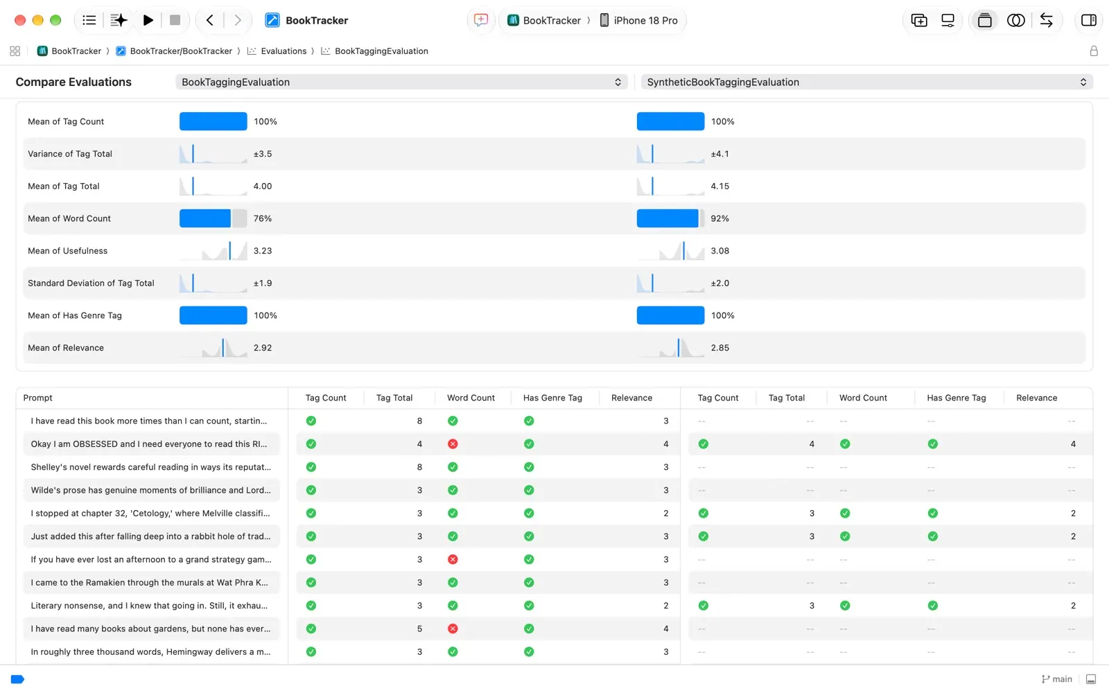This screenshot has height=693, width=1109.
Task: Select the BookTracker scheme selector
Action: 544,20
